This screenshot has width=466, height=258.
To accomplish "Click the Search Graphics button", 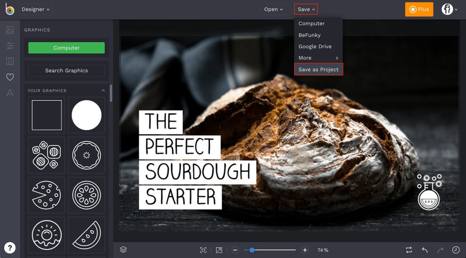I will point(66,71).
